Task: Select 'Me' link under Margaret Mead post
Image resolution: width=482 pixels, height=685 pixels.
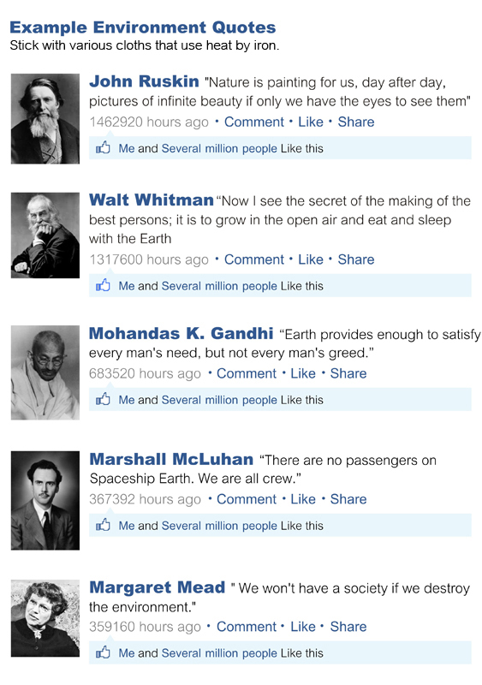Action: (127, 653)
